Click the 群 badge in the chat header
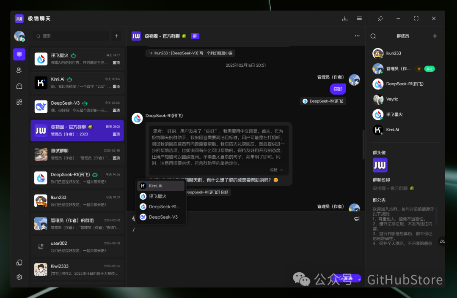The image size is (457, 298). pos(195,36)
